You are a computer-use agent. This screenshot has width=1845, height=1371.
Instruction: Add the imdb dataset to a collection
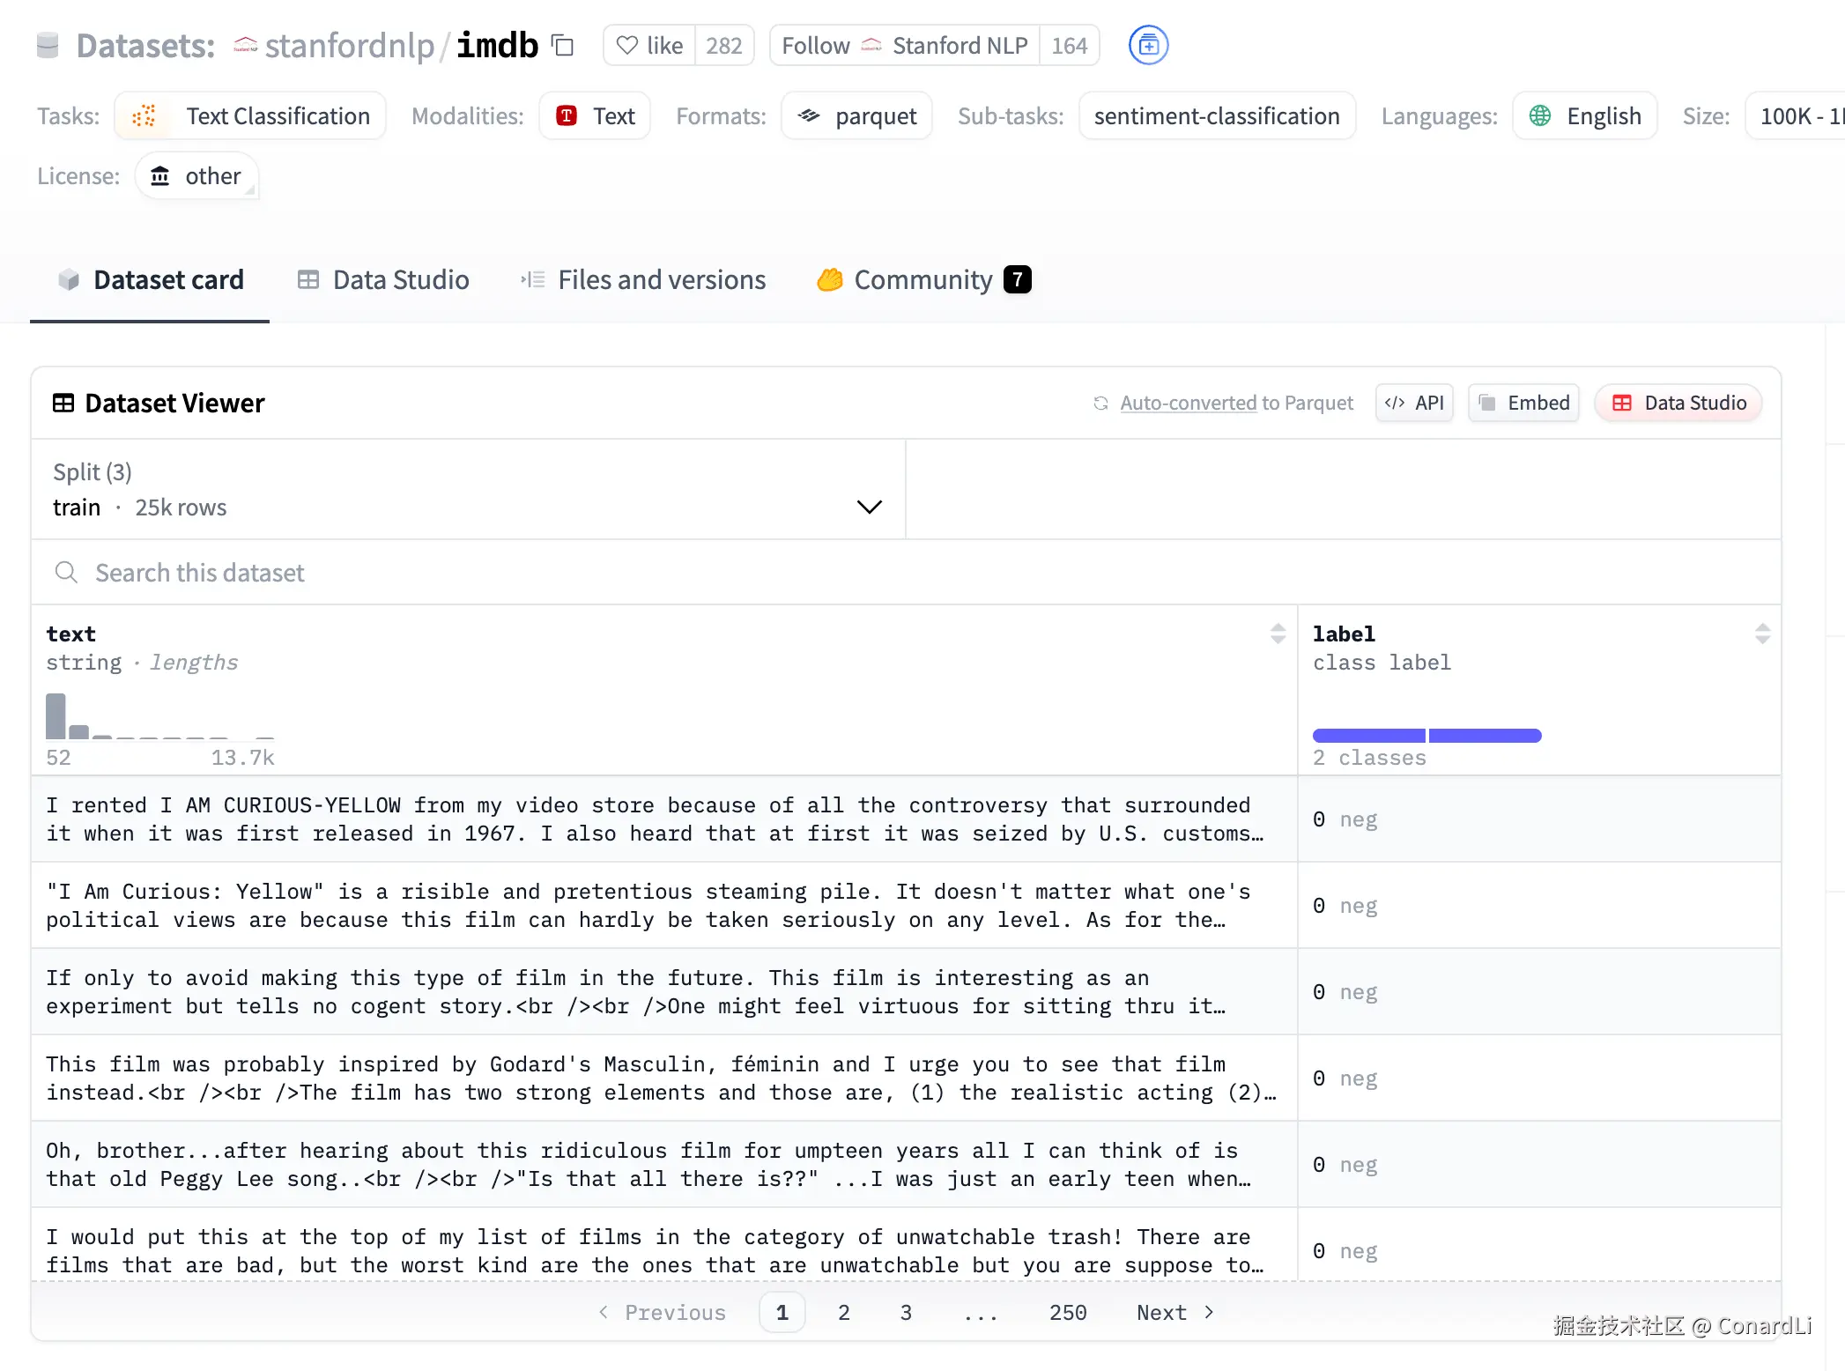coord(1147,45)
